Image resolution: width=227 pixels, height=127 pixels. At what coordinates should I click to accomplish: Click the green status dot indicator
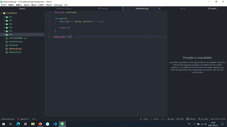click(x=141, y=119)
